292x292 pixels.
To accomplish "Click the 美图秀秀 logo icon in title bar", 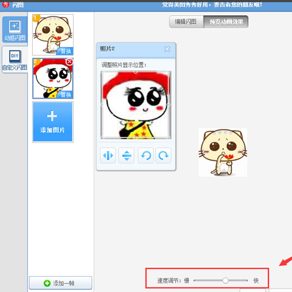I will [x=5, y=5].
